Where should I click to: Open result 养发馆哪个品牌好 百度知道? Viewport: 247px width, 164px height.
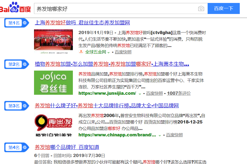coord(67,147)
